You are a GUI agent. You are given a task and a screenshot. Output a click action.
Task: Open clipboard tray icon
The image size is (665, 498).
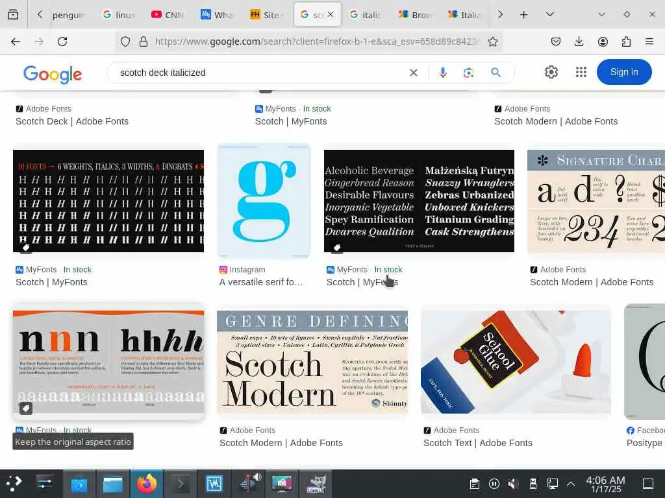(x=475, y=483)
